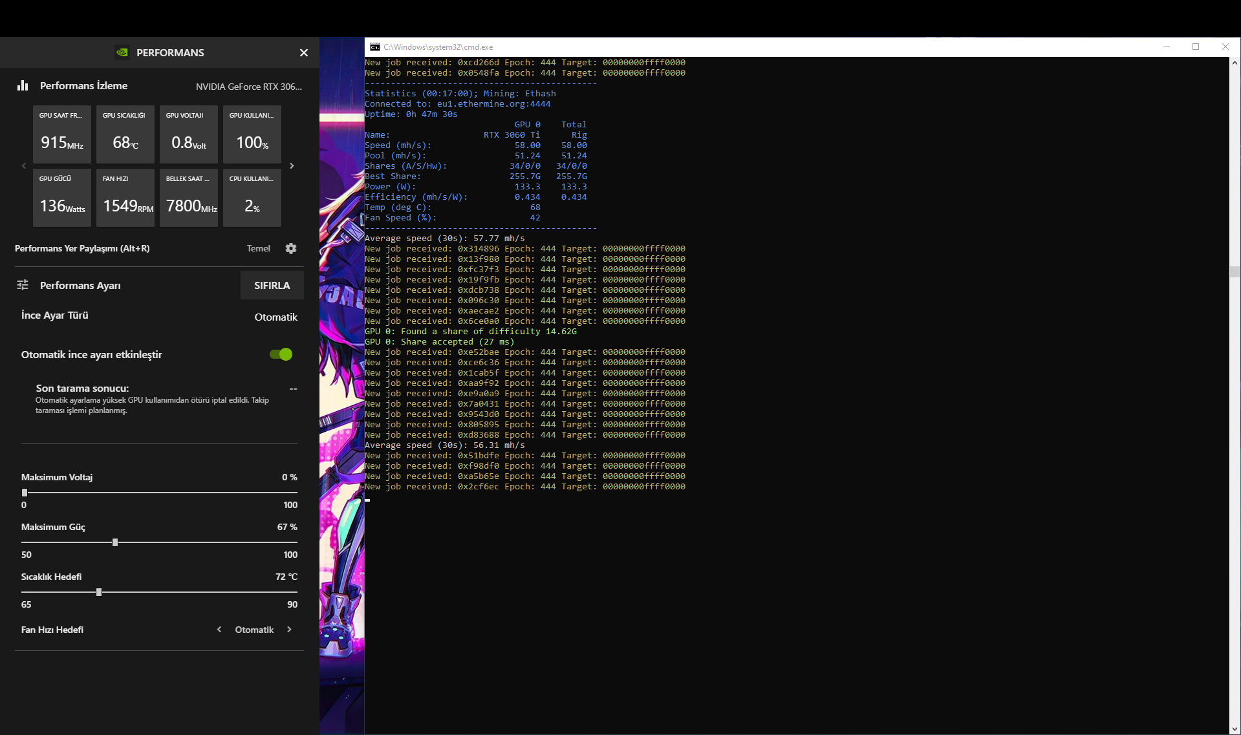Click 'Average speed (30s): 56.31 mh/s' line

point(445,445)
